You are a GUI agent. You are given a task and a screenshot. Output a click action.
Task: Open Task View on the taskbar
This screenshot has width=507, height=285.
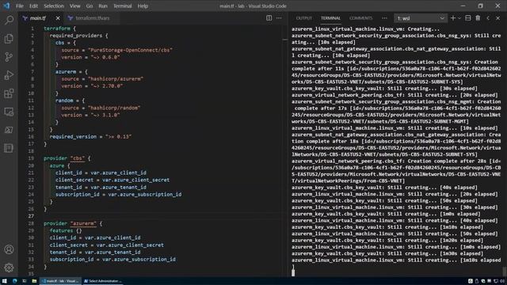pyautogui.click(x=25, y=281)
